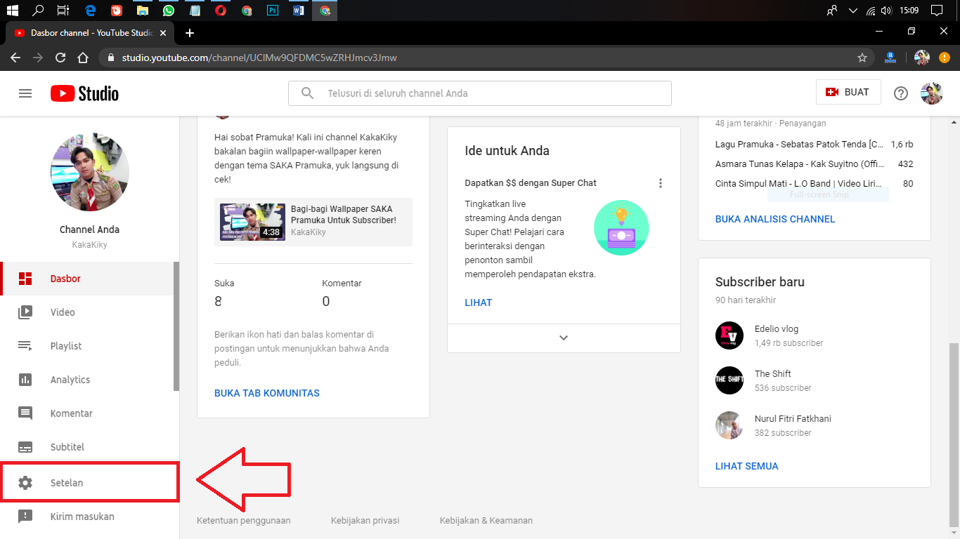Image resolution: width=960 pixels, height=539 pixels.
Task: Open Asmara Tunas Kelapa video row
Action: point(815,164)
